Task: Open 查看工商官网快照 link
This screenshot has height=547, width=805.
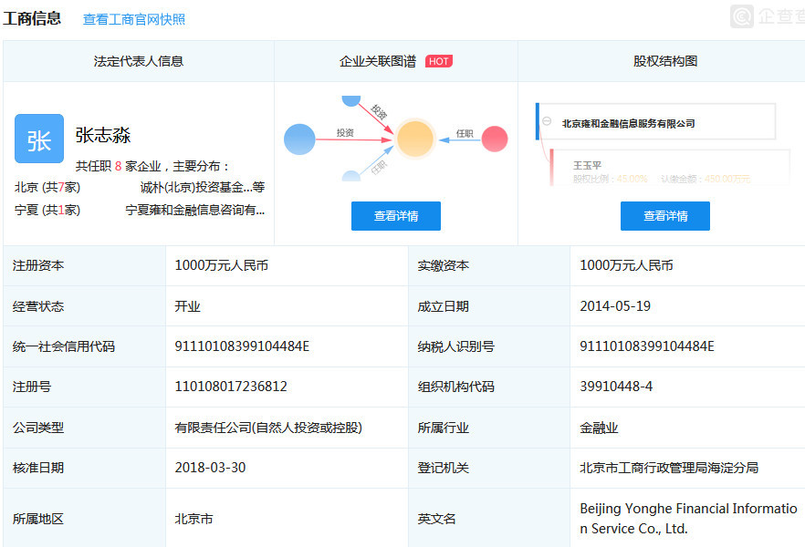Action: coord(134,19)
